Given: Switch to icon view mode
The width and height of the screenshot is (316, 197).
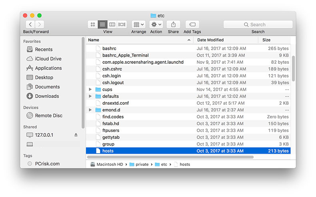Looking at the screenshot, I should coord(93,24).
